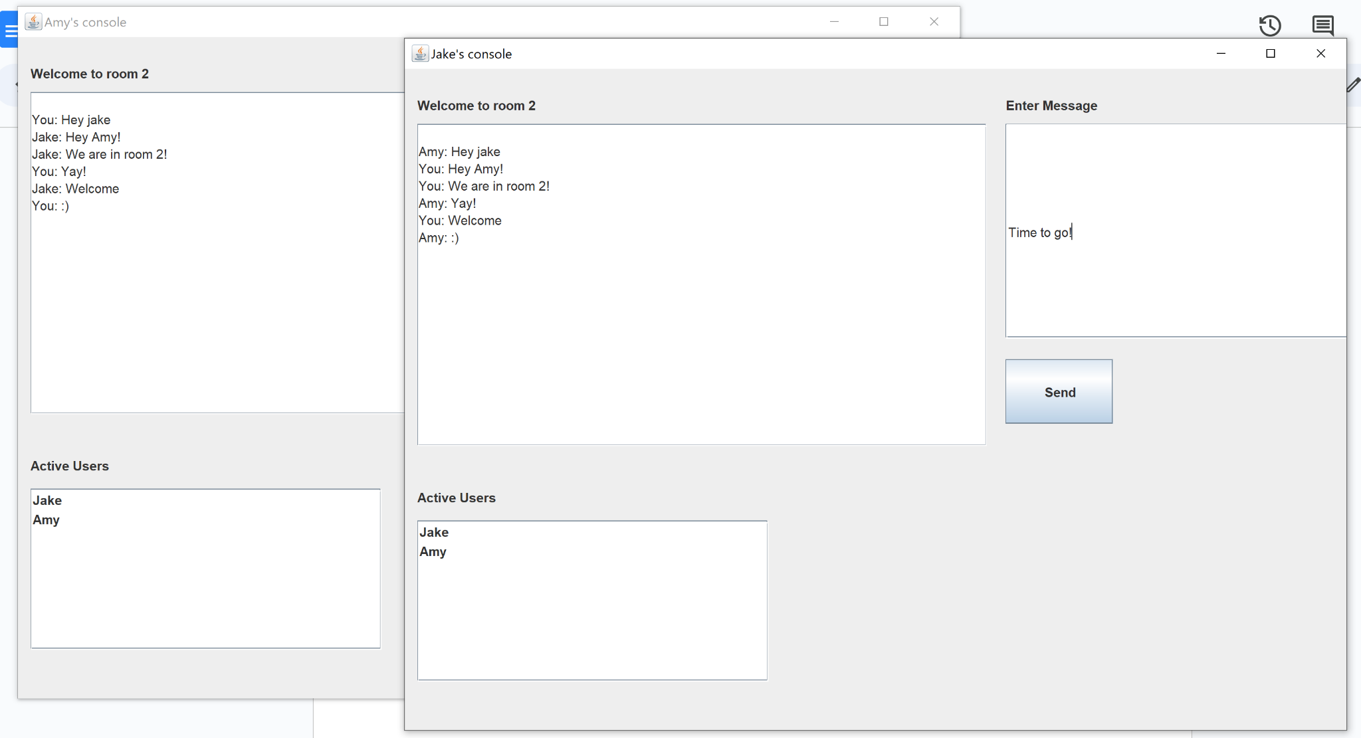Maximize Jake's console window
This screenshot has height=738, width=1361.
pos(1271,54)
